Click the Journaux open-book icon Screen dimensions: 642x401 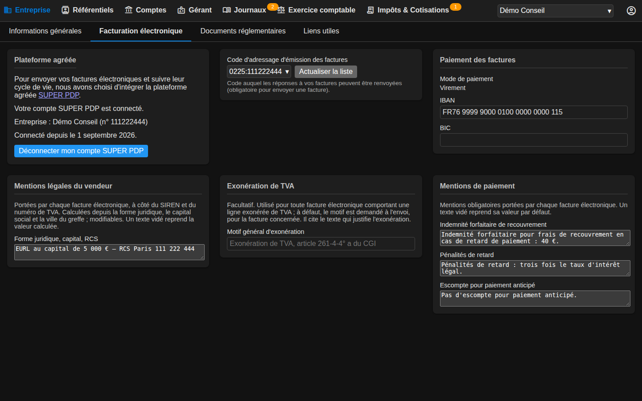(x=226, y=10)
